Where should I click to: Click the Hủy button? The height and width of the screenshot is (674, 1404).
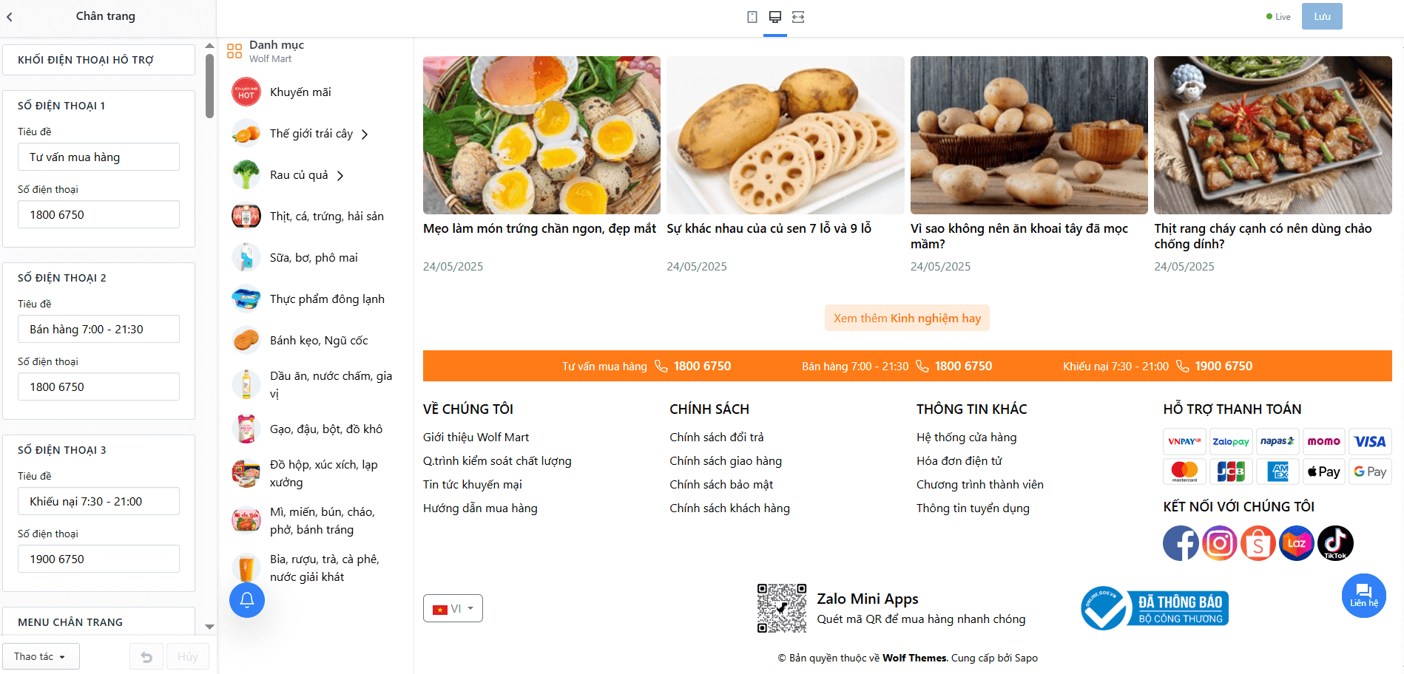(x=188, y=656)
